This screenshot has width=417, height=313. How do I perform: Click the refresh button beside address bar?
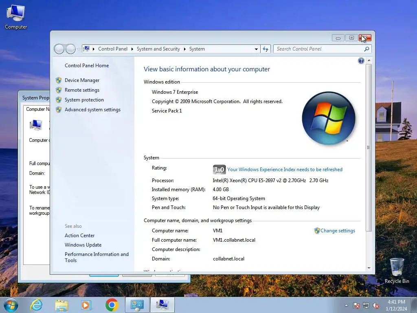266,49
